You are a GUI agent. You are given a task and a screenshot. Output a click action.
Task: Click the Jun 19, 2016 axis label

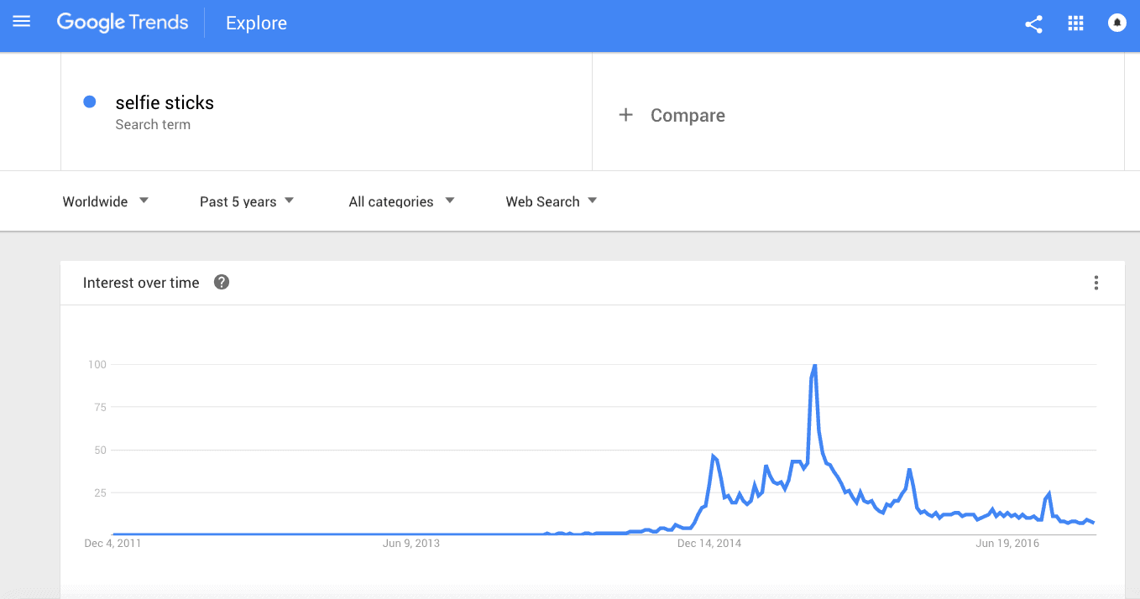[1007, 544]
